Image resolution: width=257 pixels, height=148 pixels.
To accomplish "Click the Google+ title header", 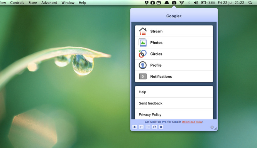I will 174,16.
